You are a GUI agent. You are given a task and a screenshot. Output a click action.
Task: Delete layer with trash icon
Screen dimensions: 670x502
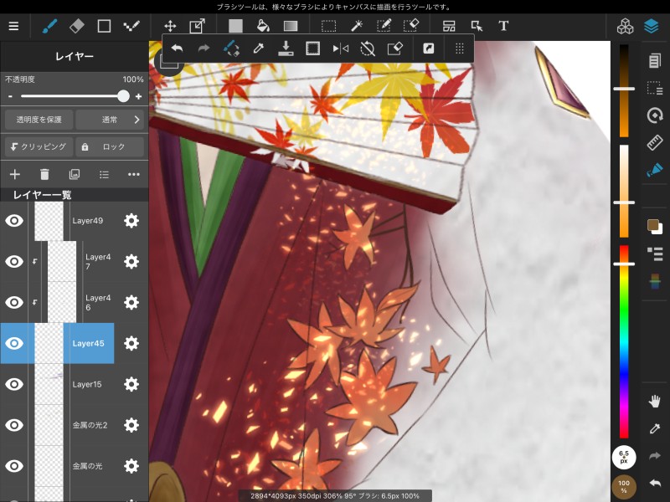pyautogui.click(x=44, y=174)
